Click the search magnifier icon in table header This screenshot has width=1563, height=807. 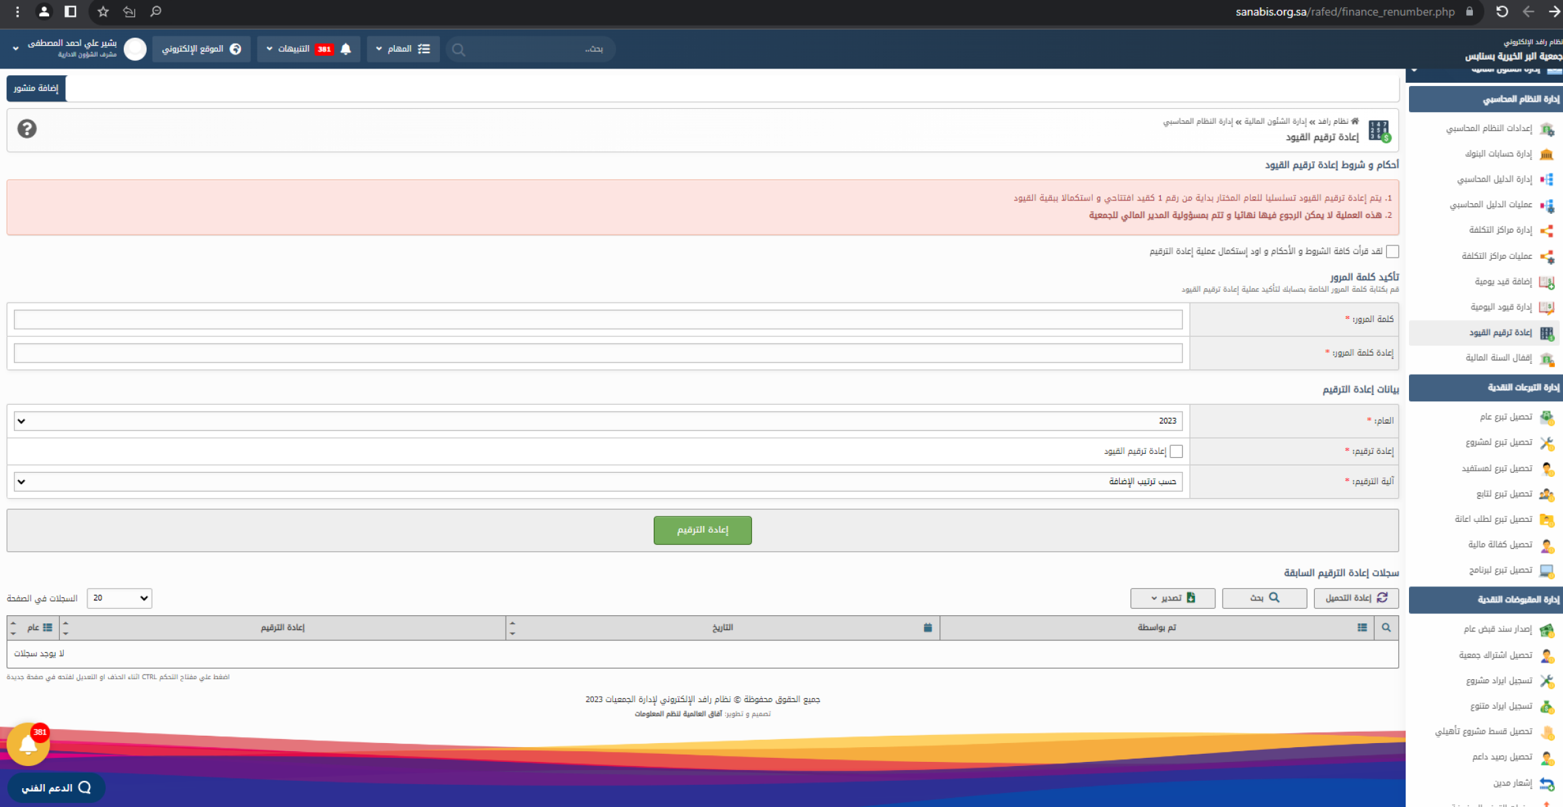tap(1386, 627)
